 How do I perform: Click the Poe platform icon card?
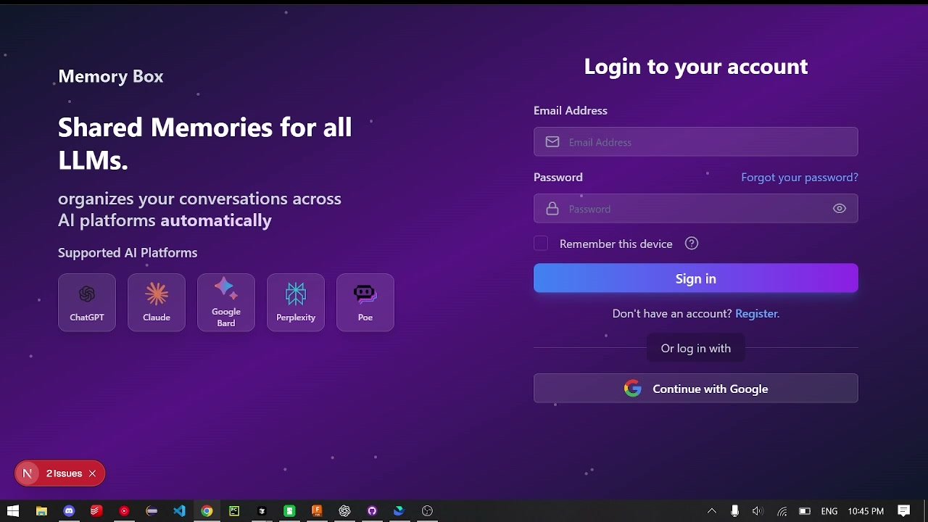click(x=365, y=302)
